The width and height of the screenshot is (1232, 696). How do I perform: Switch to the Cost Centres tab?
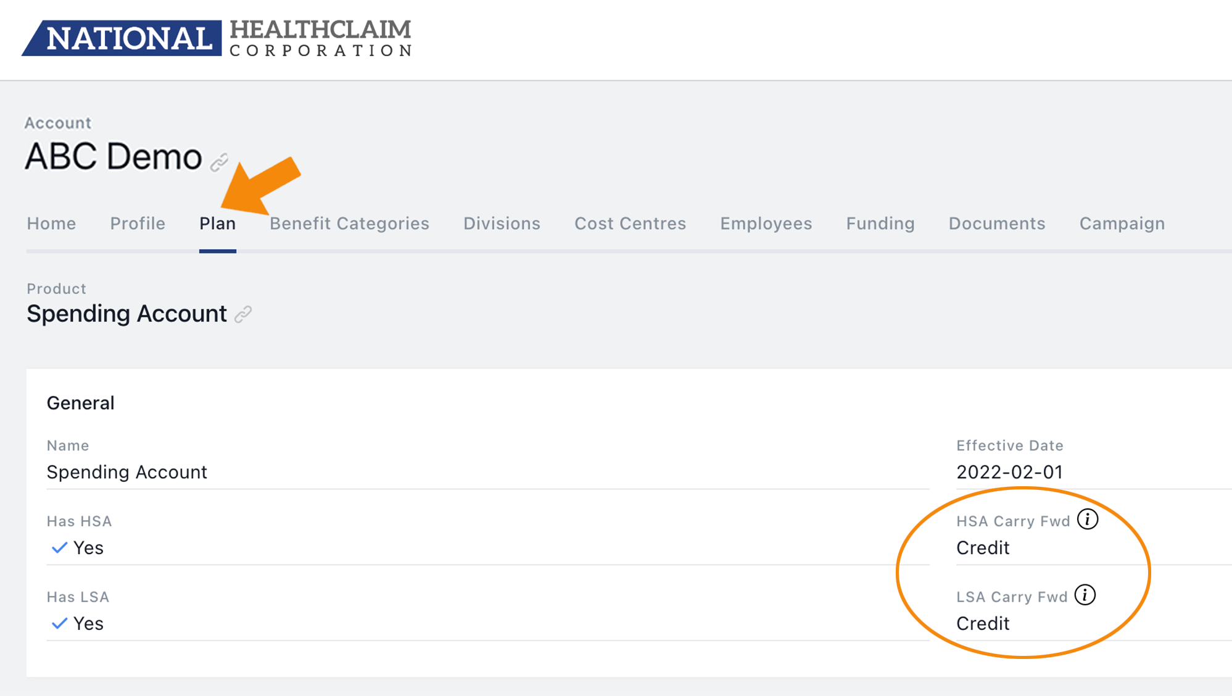(x=630, y=223)
